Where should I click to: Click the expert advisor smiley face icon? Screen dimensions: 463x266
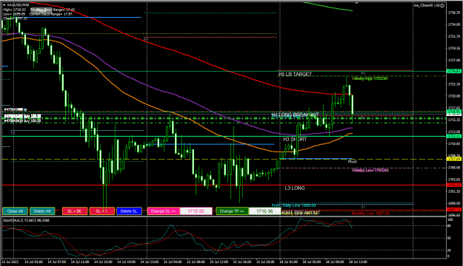coord(442,5)
